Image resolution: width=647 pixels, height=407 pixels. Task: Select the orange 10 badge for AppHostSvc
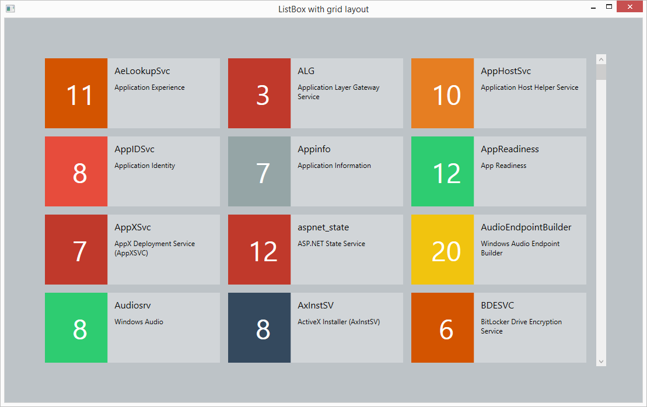pyautogui.click(x=442, y=93)
